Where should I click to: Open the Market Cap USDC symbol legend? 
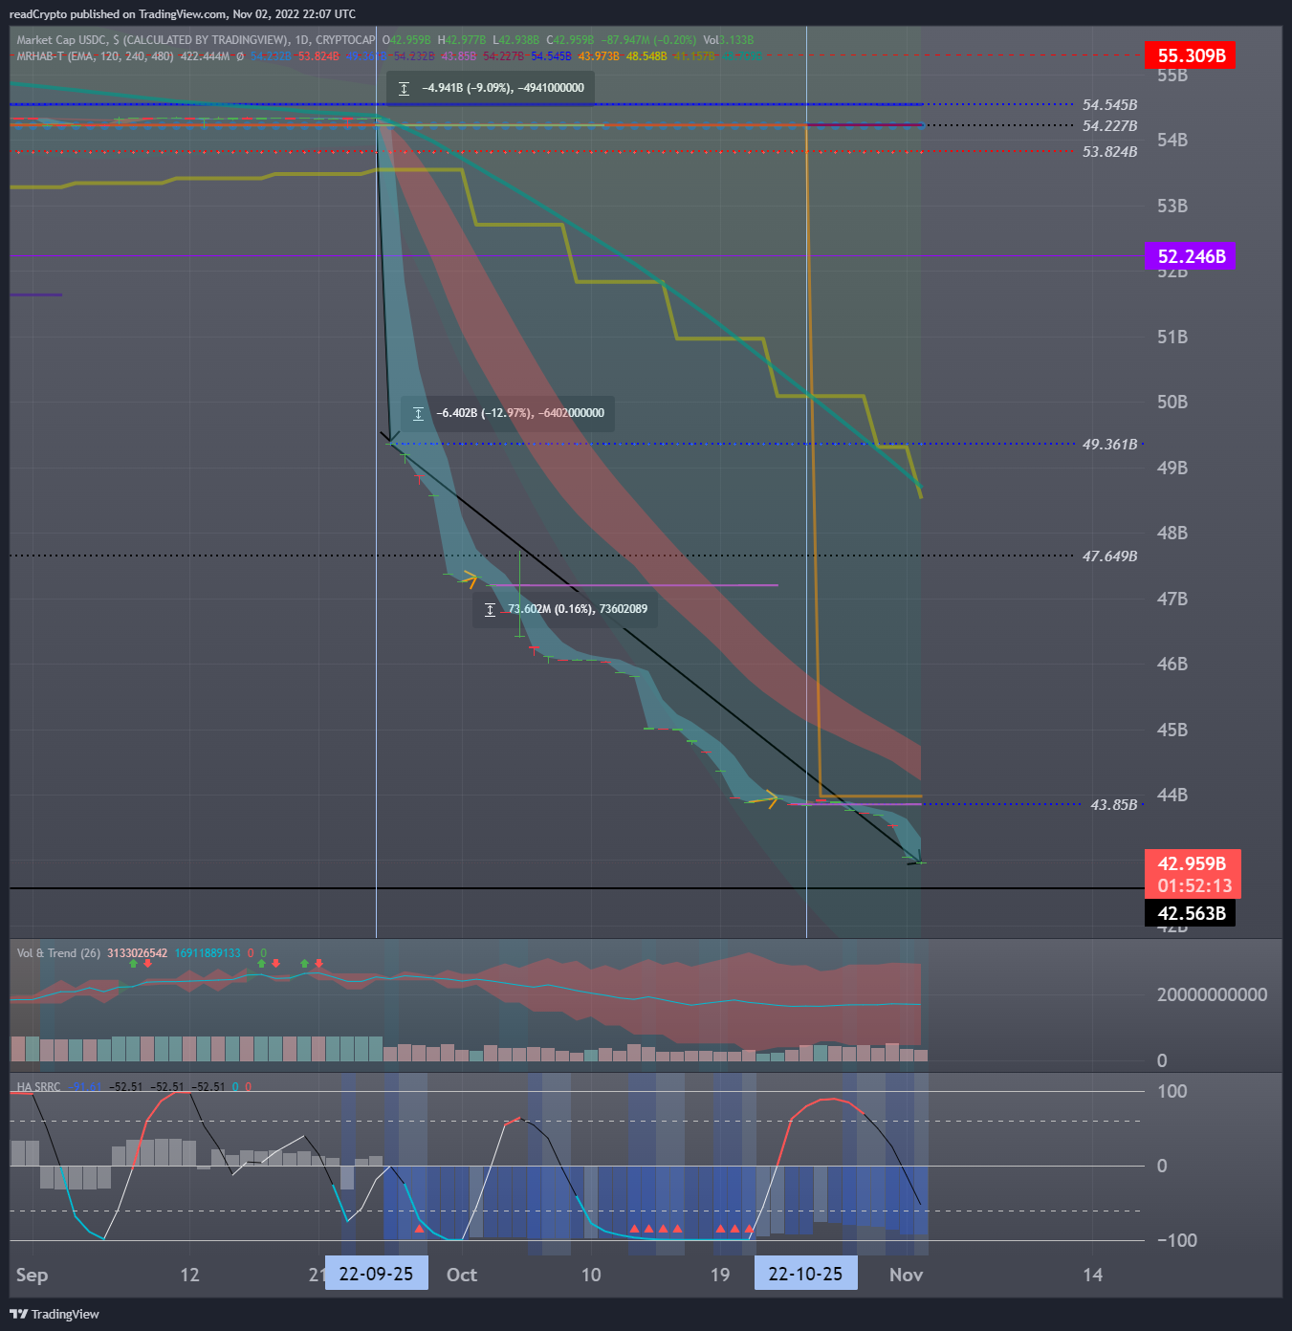pyautogui.click(x=195, y=40)
